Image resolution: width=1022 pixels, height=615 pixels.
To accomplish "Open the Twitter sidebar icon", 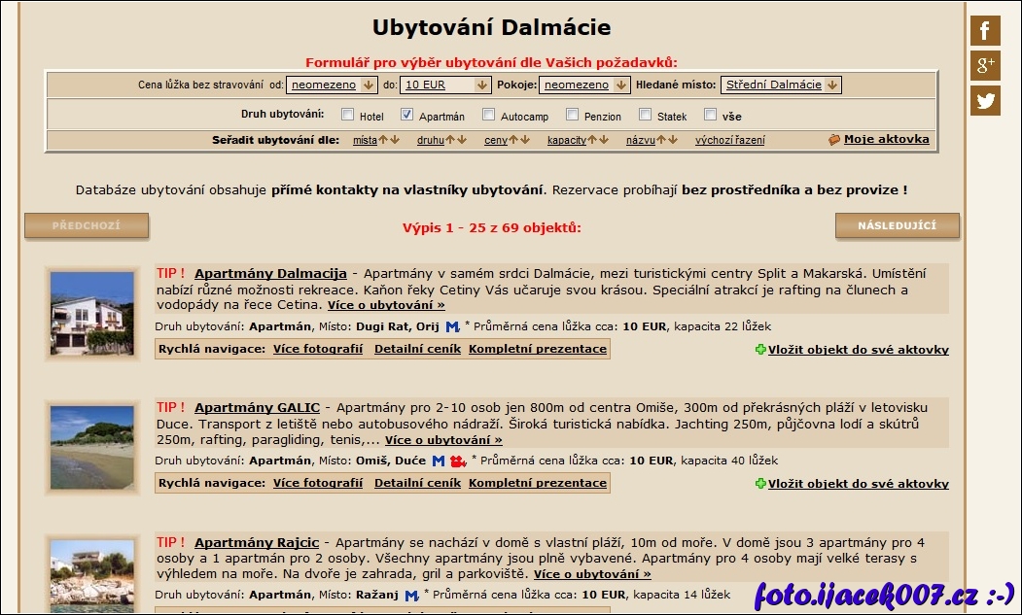I will (x=985, y=101).
